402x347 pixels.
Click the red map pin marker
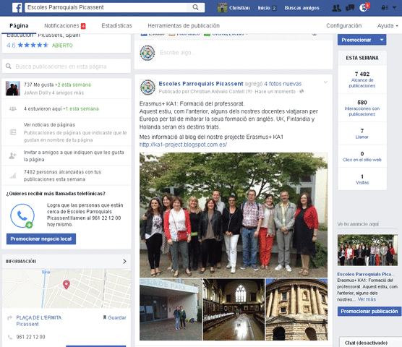coord(67,285)
